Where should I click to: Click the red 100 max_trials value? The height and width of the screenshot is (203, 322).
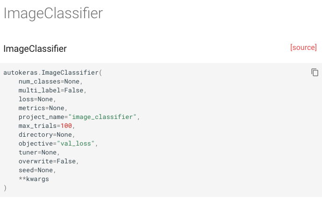tap(66, 126)
